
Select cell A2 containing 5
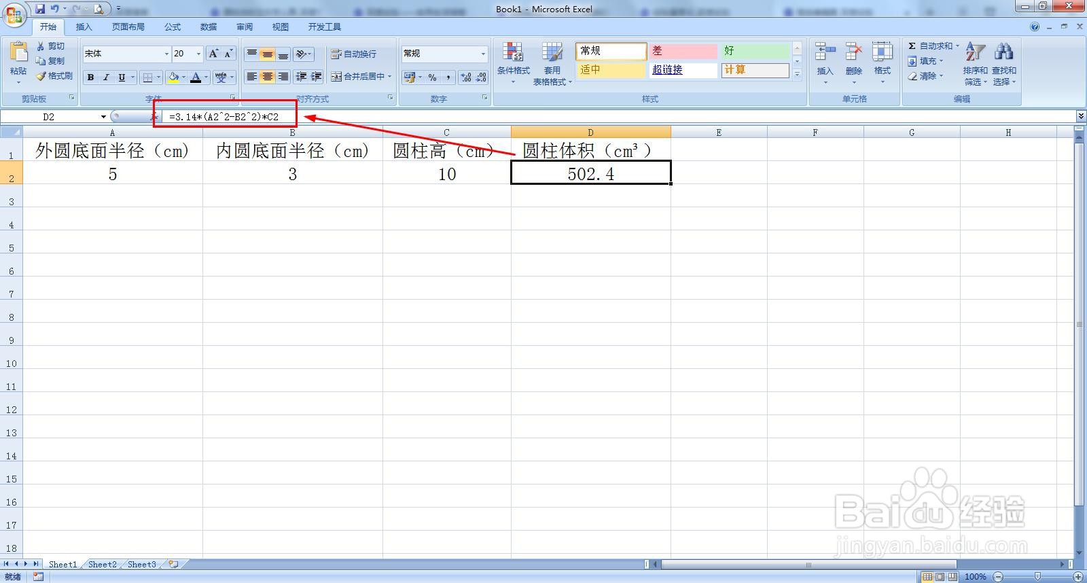tap(113, 173)
